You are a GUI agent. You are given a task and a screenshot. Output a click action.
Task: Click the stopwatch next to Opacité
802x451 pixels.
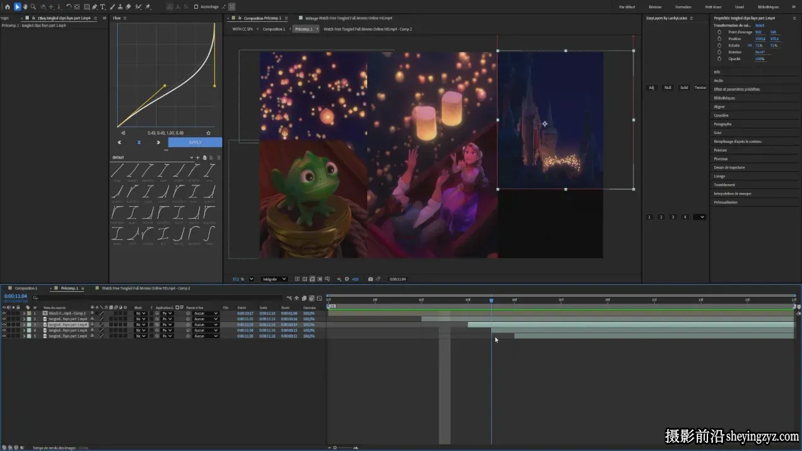pos(719,59)
